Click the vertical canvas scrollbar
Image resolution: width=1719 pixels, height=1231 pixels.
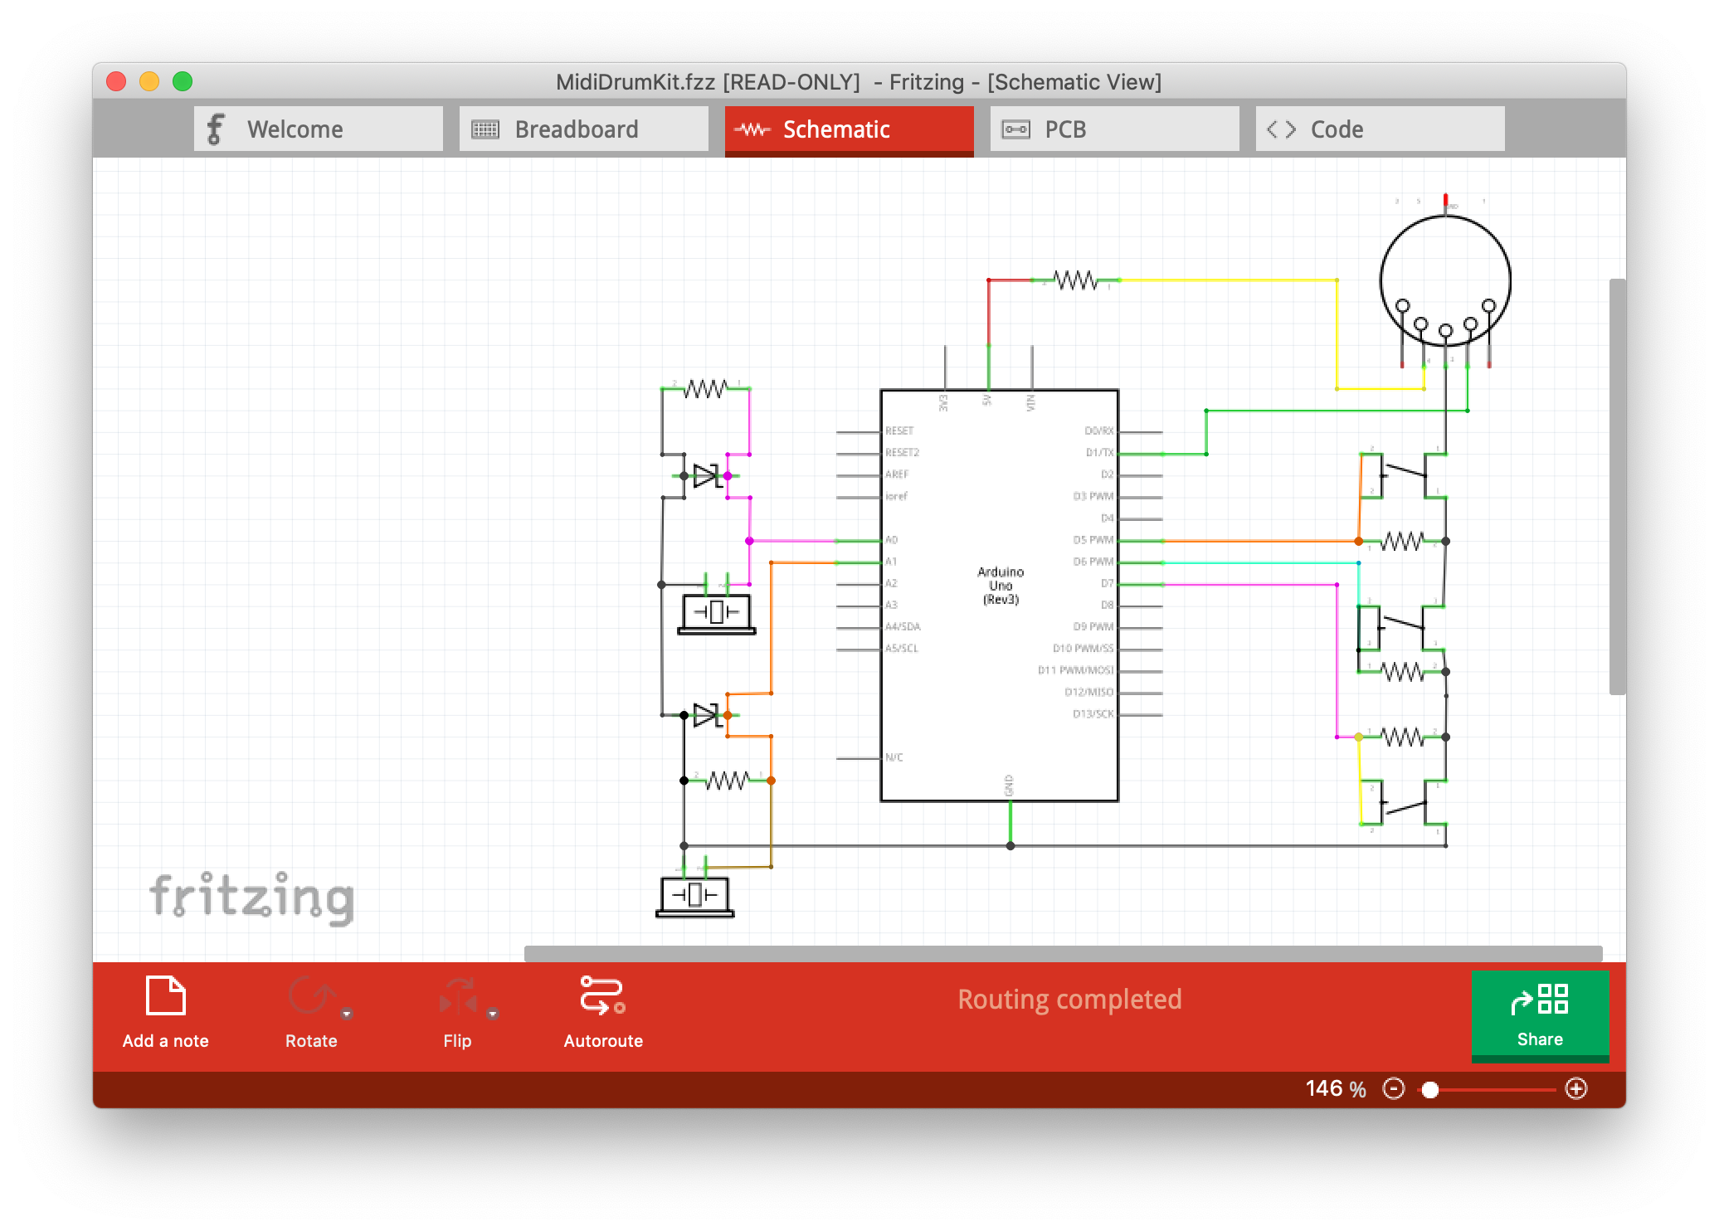[x=1617, y=487]
